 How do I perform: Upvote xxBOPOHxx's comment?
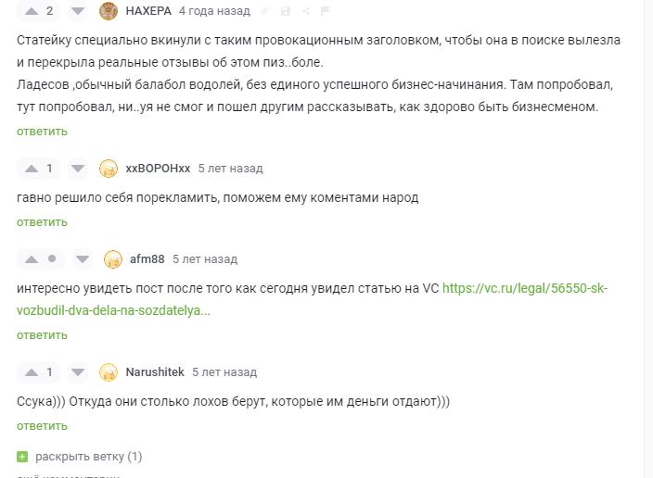click(32, 169)
